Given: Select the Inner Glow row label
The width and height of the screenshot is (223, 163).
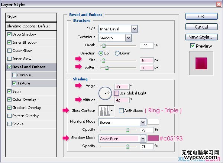Looking at the screenshot, I should (22, 59).
